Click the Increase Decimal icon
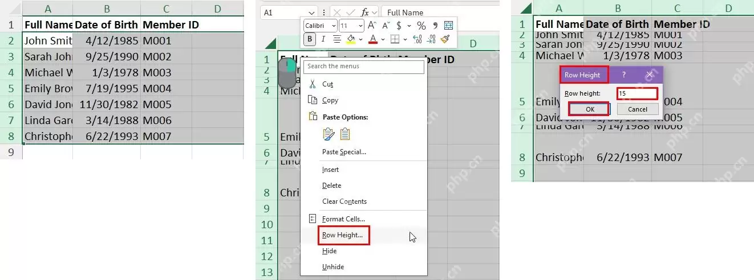The width and height of the screenshot is (754, 280). pyautogui.click(x=417, y=39)
